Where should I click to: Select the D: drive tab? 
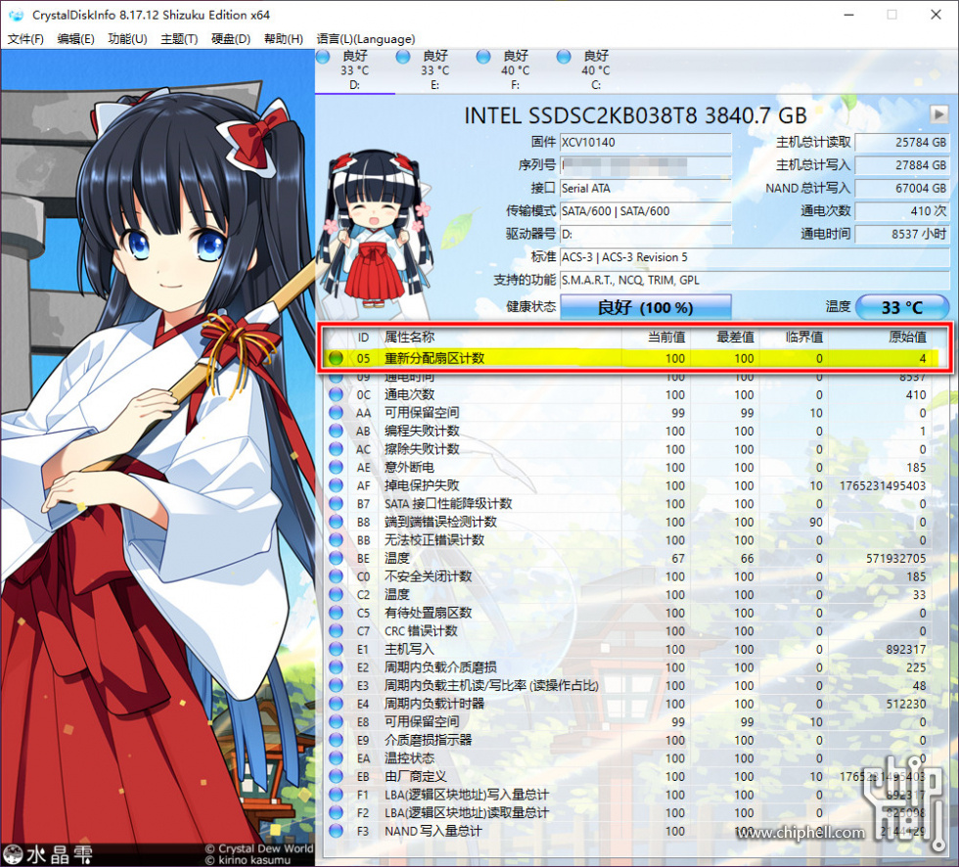click(x=354, y=70)
